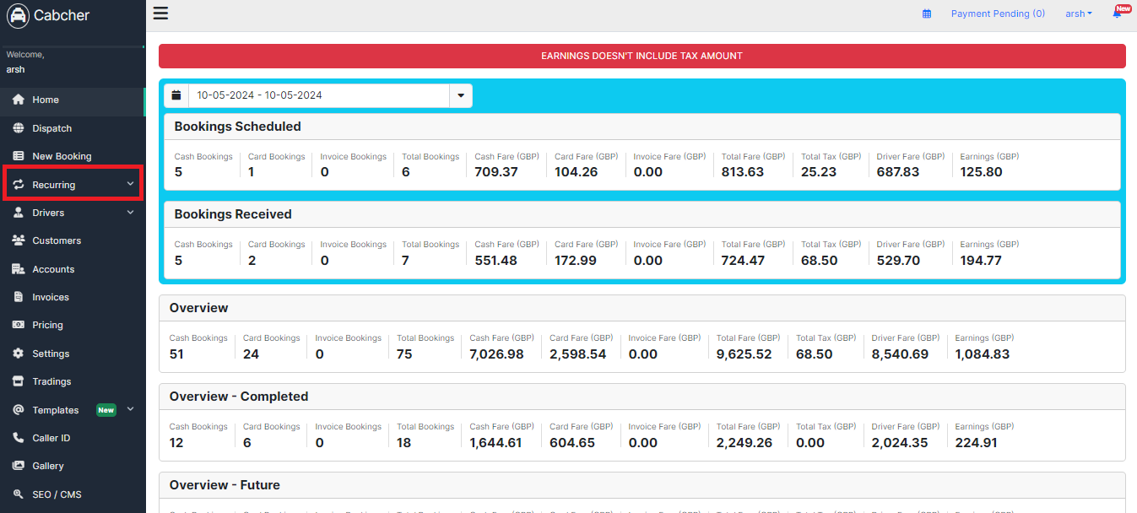The width and height of the screenshot is (1137, 513).
Task: Click the Bookings Scheduled heading
Action: (237, 127)
